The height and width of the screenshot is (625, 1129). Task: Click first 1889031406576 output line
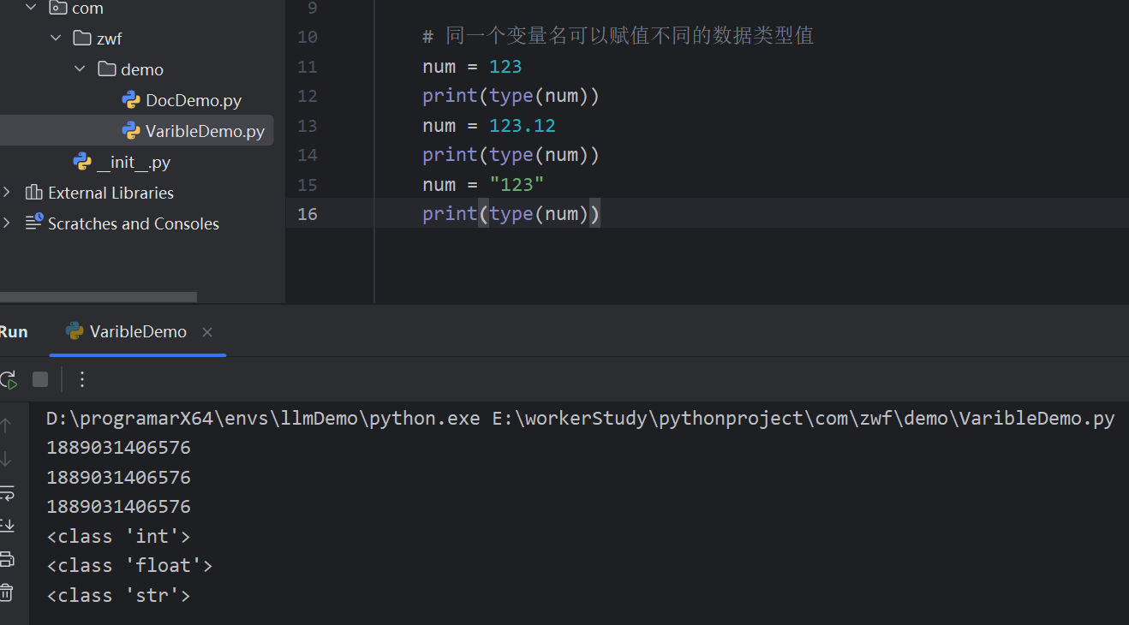[x=118, y=448]
